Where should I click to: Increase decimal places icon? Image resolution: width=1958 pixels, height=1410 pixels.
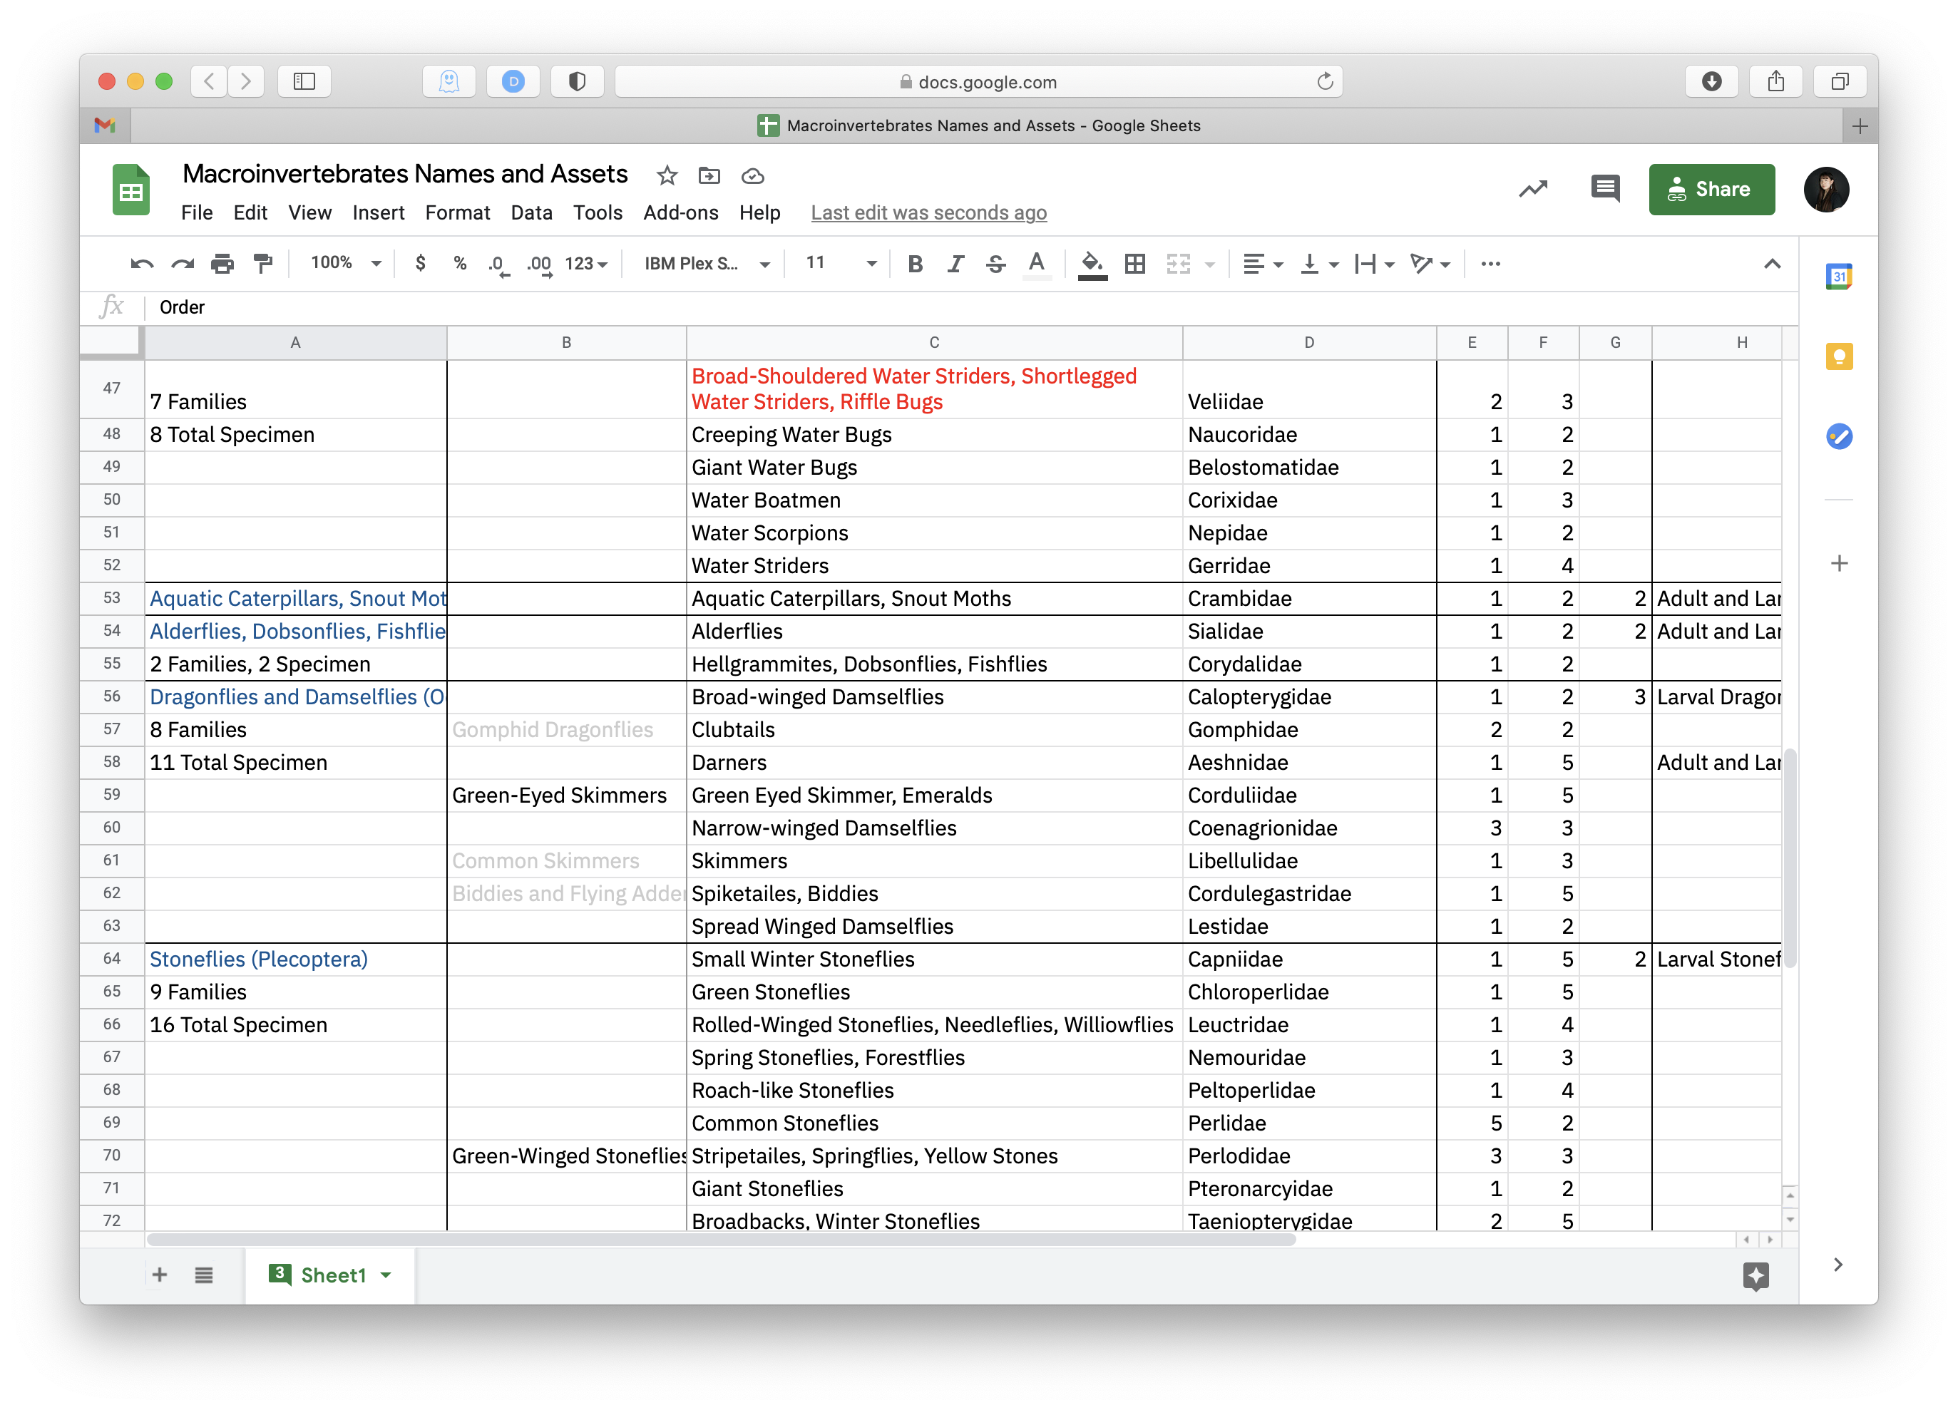tap(540, 264)
